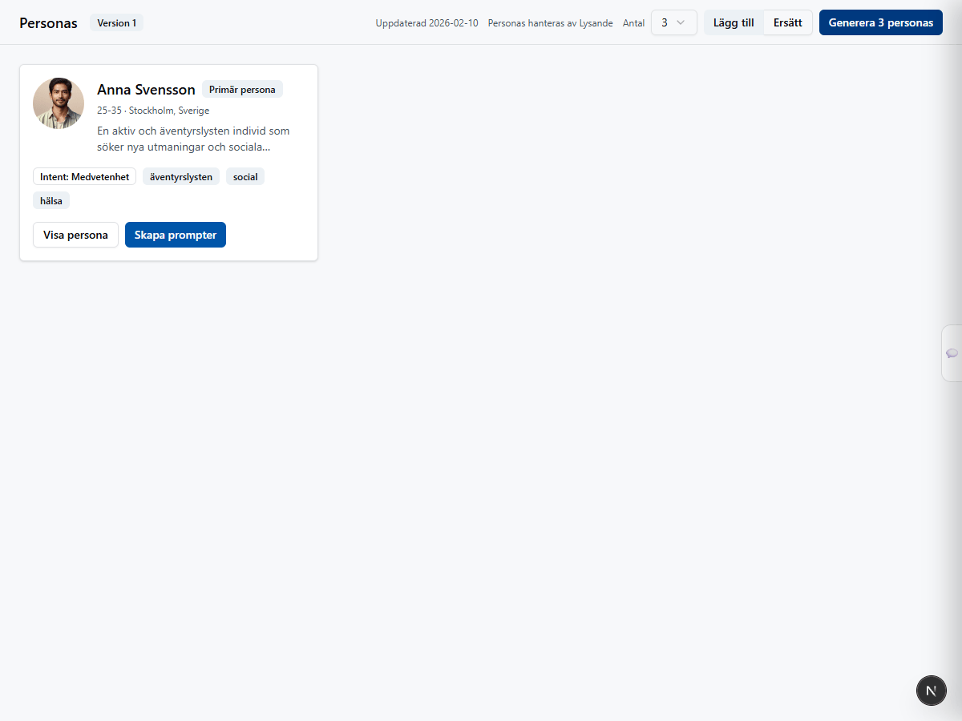
Task: Click the Anna Svensson name heading
Action: click(146, 90)
